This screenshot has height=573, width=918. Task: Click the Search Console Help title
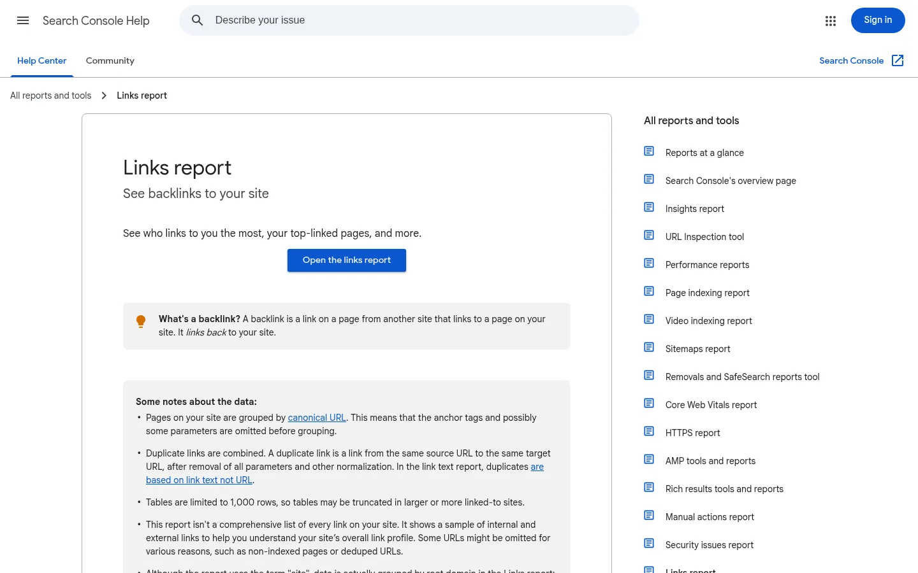click(96, 21)
